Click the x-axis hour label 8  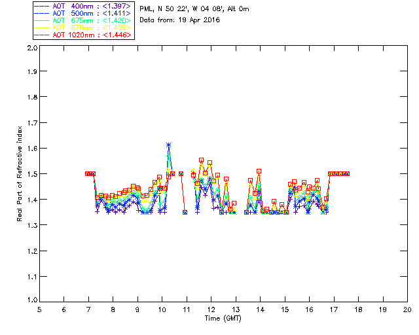(x=113, y=309)
